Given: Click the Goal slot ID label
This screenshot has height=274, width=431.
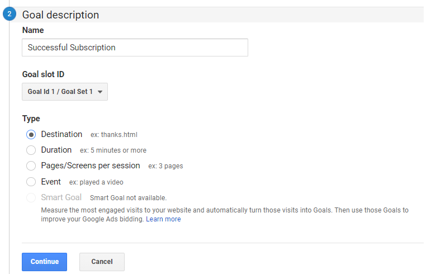Looking at the screenshot, I should [x=47, y=74].
